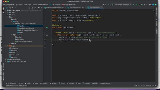Open Database side tool window
The image size is (160, 90).
(156, 23)
